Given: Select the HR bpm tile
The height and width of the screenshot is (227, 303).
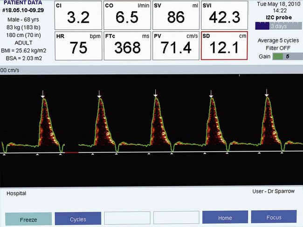Looking at the screenshot, I should [x=77, y=46].
